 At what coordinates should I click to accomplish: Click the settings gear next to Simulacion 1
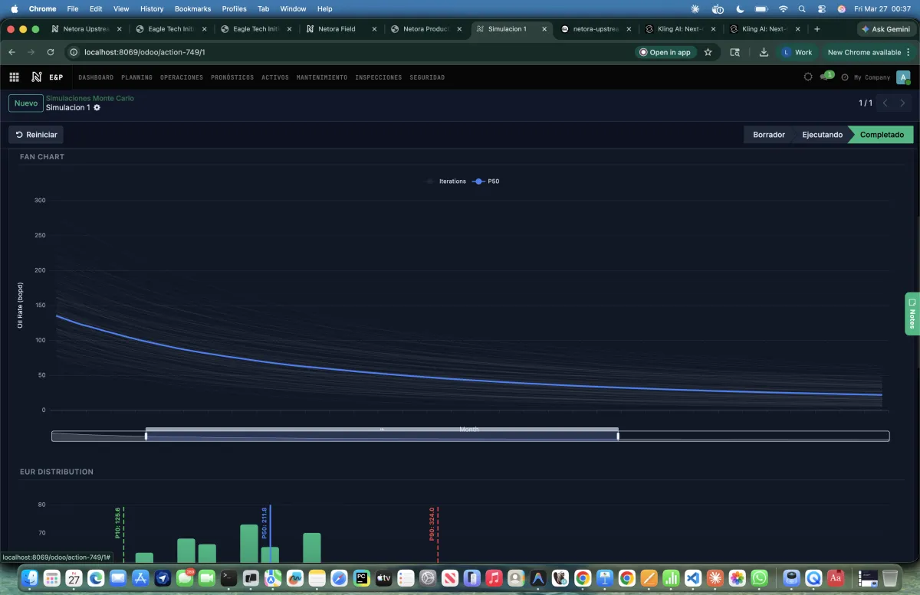pyautogui.click(x=97, y=108)
